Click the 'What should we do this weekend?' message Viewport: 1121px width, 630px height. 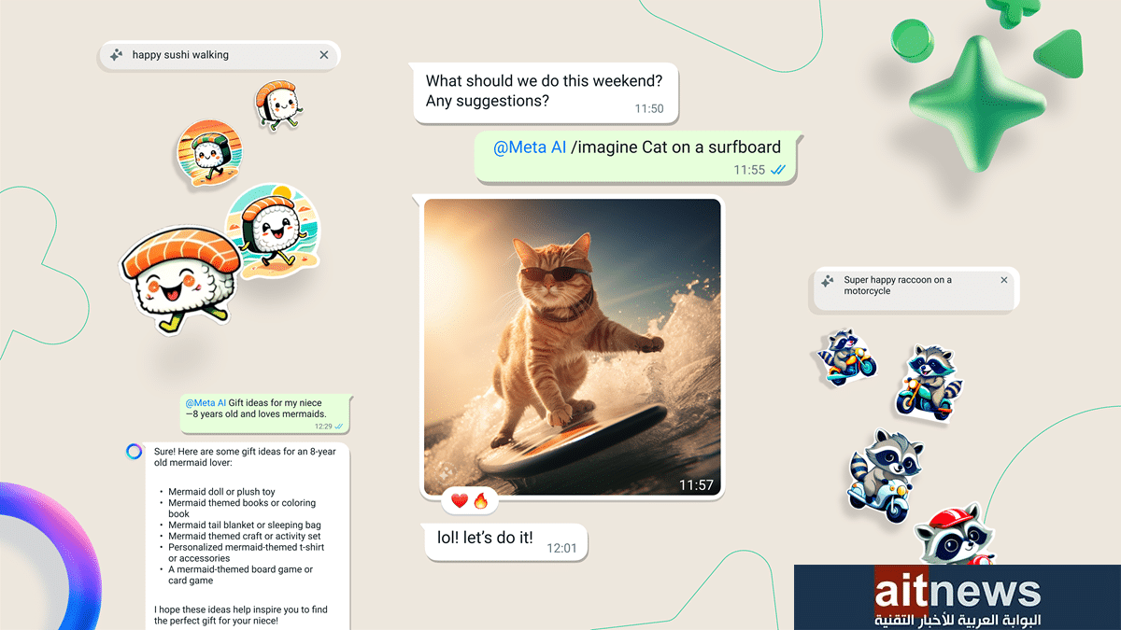pos(546,92)
